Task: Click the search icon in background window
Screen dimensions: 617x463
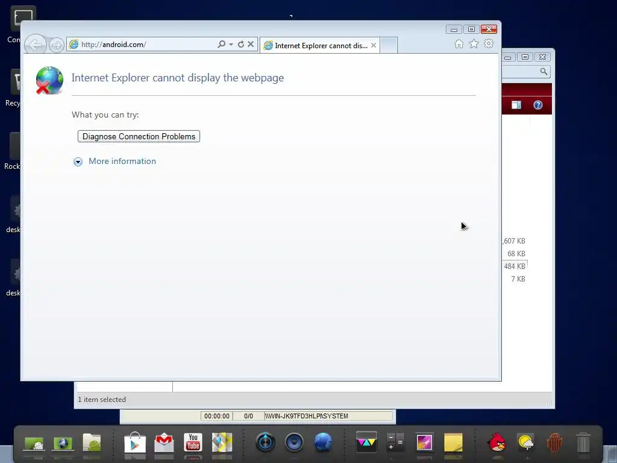Action: (x=543, y=71)
